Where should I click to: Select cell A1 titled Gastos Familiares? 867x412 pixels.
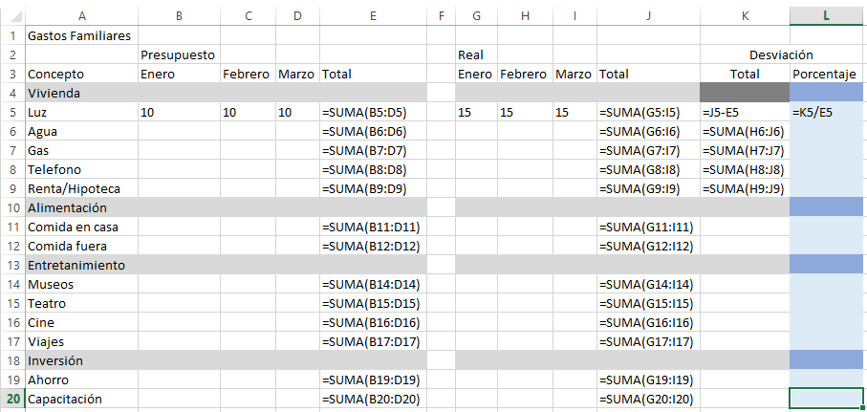(82, 36)
